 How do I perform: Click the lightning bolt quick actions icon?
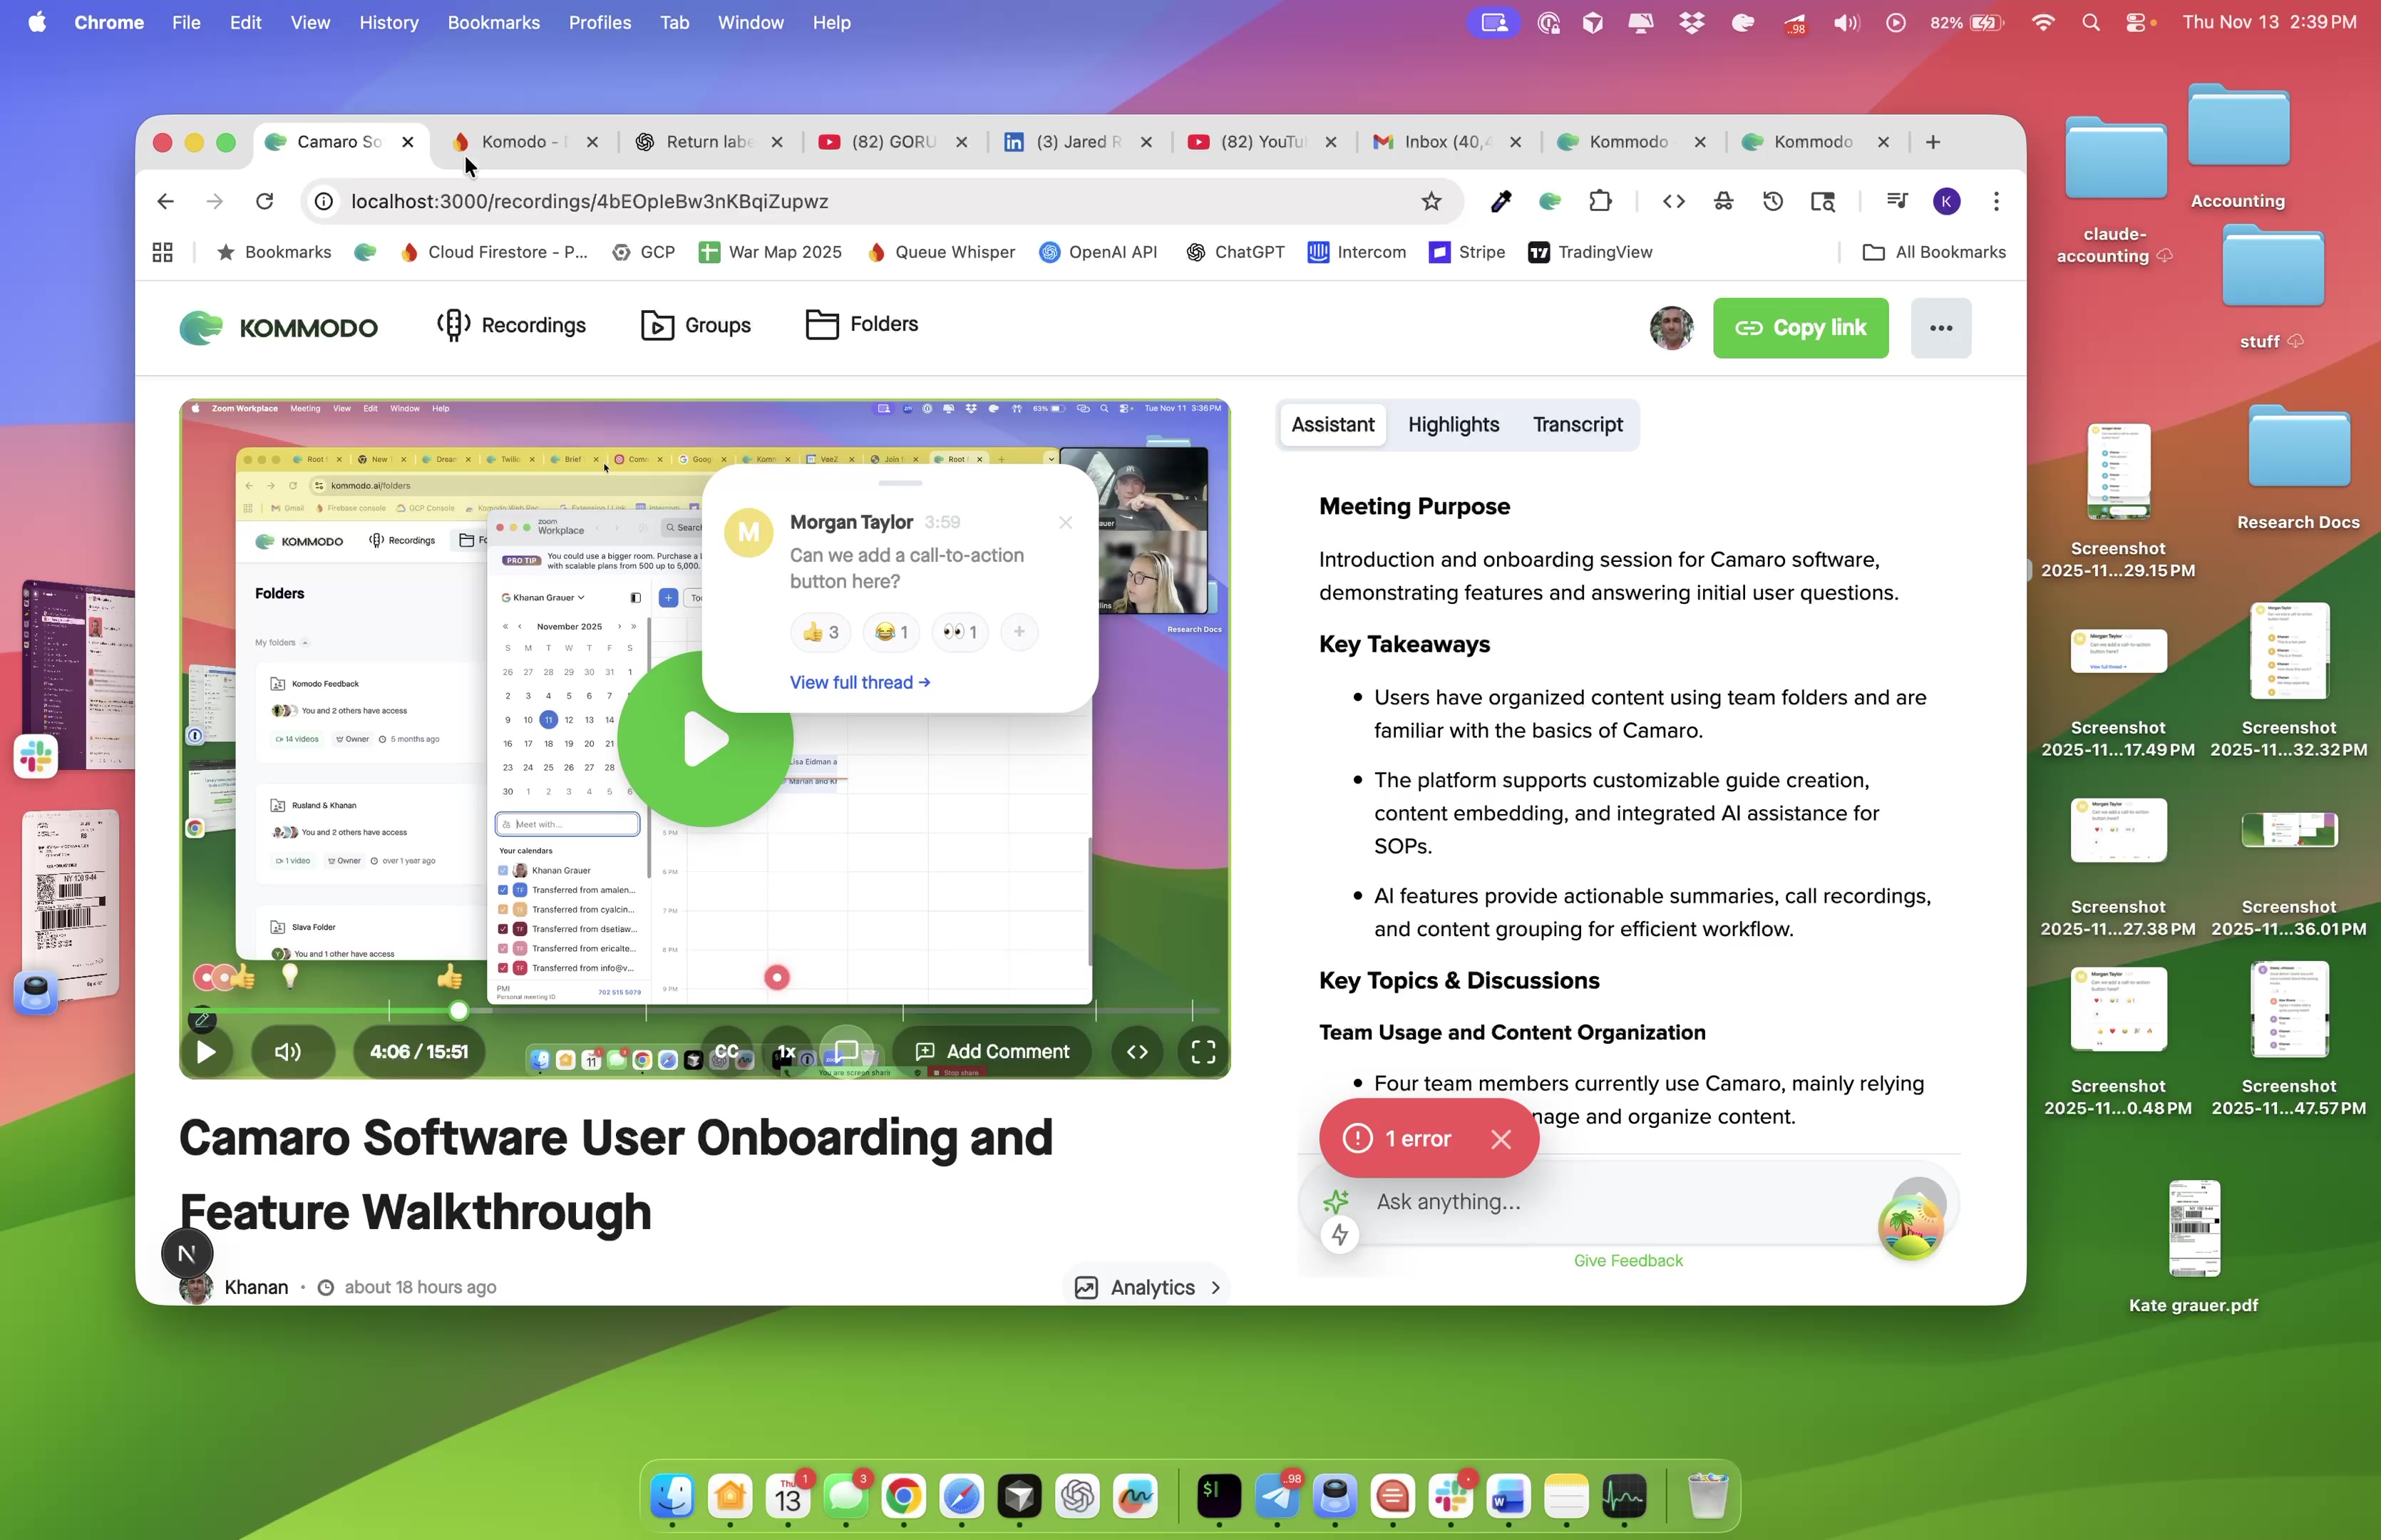pos(1339,1235)
